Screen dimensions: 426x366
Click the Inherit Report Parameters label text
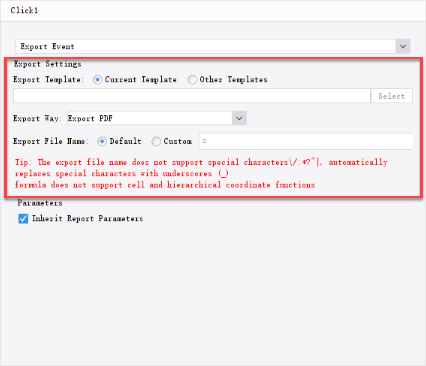tap(88, 218)
